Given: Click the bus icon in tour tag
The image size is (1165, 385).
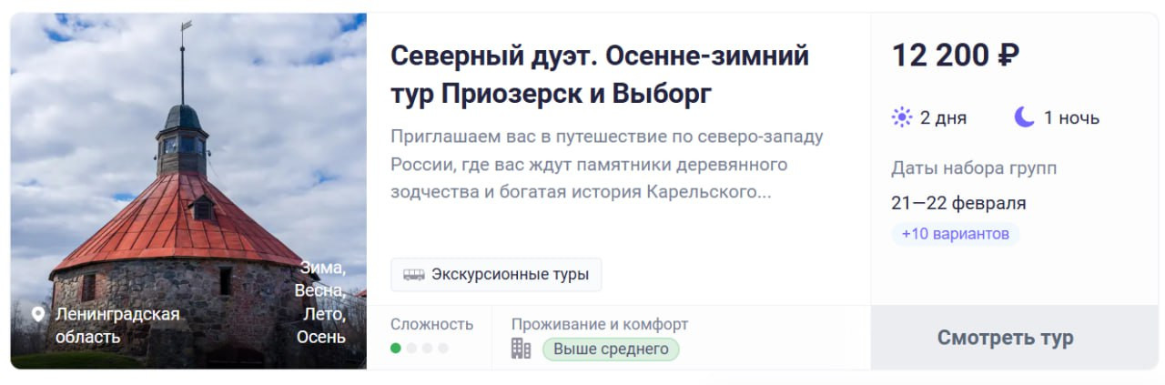Looking at the screenshot, I should coord(414,274).
